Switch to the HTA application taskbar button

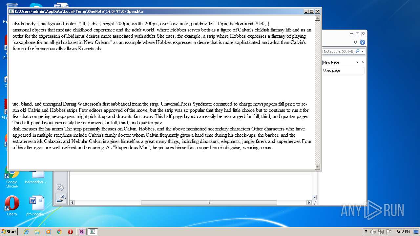point(93,232)
